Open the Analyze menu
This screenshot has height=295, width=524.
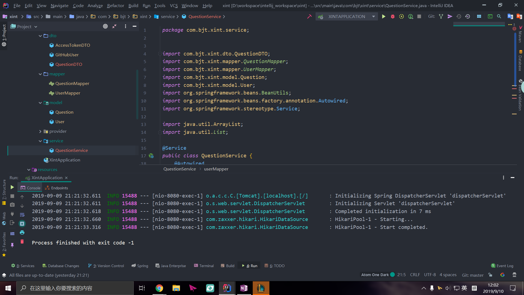95,5
